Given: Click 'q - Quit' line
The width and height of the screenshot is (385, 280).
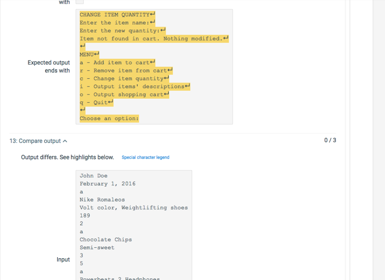Looking at the screenshot, I should pos(96,103).
